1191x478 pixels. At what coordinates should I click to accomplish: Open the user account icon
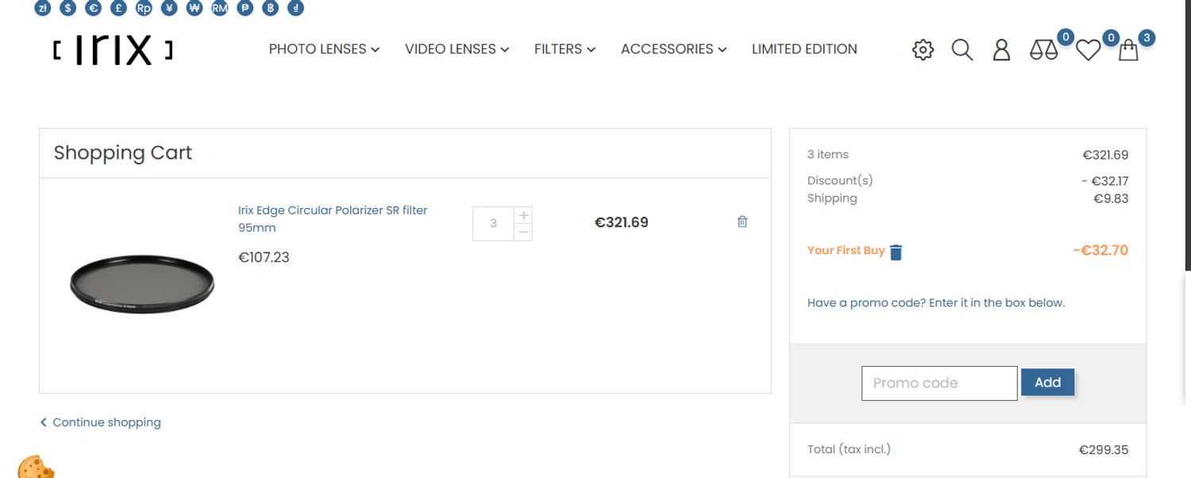(x=1002, y=50)
